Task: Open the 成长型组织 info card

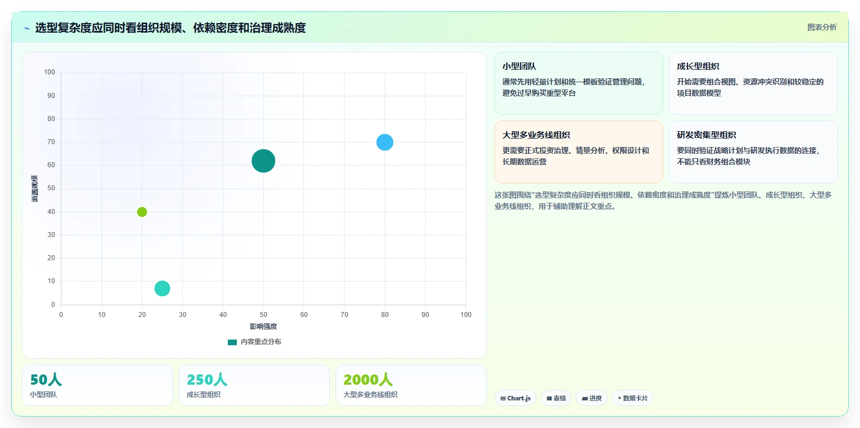Action: 753,83
